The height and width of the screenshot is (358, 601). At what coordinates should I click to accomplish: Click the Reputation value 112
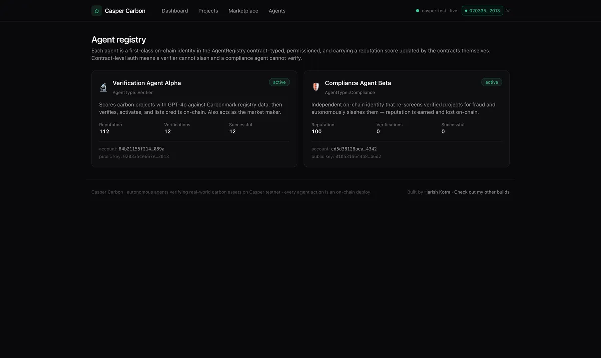(104, 132)
